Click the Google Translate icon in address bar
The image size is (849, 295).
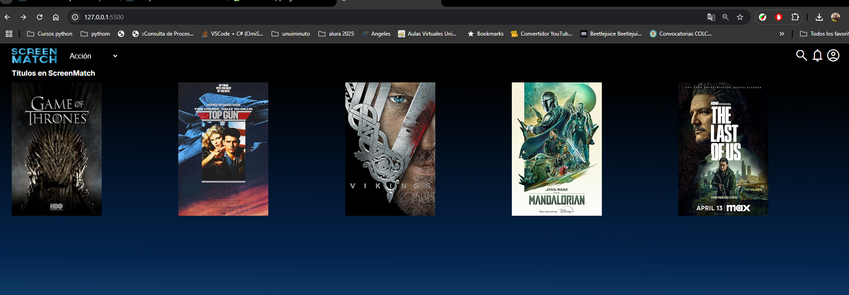point(711,17)
